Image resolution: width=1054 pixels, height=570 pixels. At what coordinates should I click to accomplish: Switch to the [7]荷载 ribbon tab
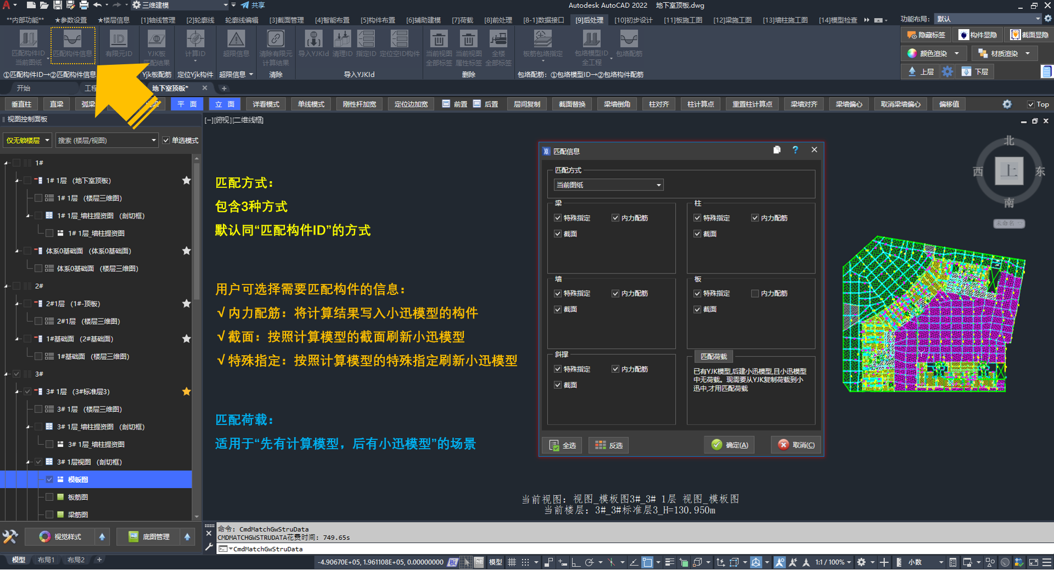[x=462, y=20]
